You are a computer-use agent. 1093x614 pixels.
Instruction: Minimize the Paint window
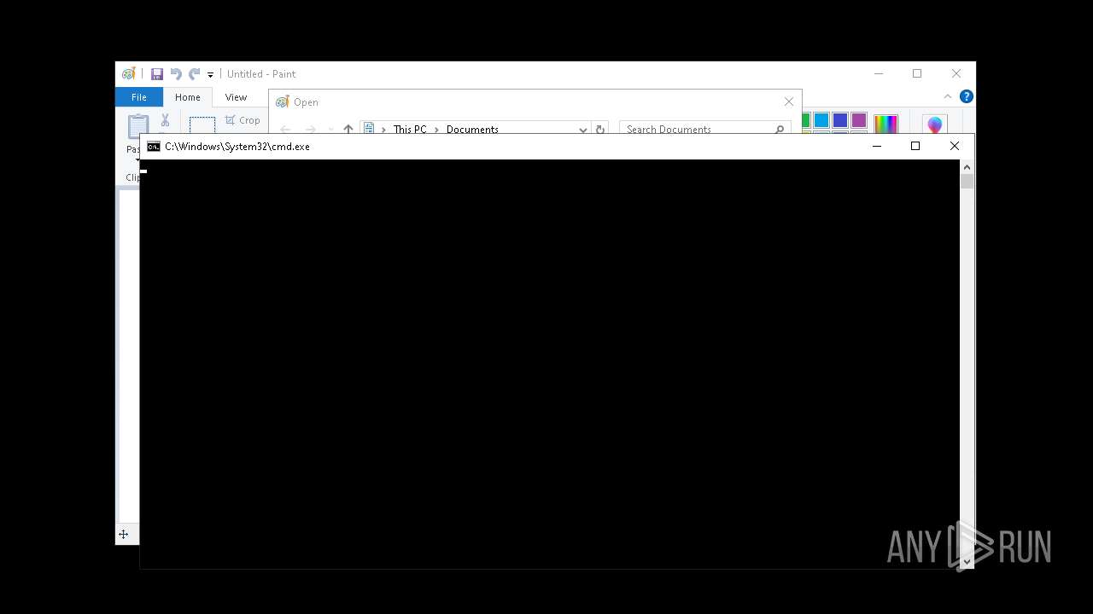[879, 73]
